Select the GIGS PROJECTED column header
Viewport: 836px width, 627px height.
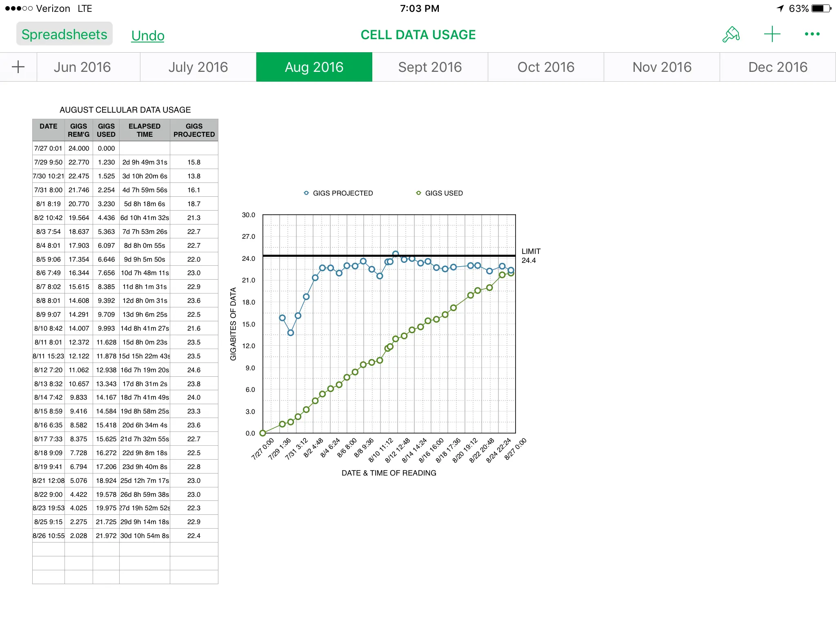[194, 130]
